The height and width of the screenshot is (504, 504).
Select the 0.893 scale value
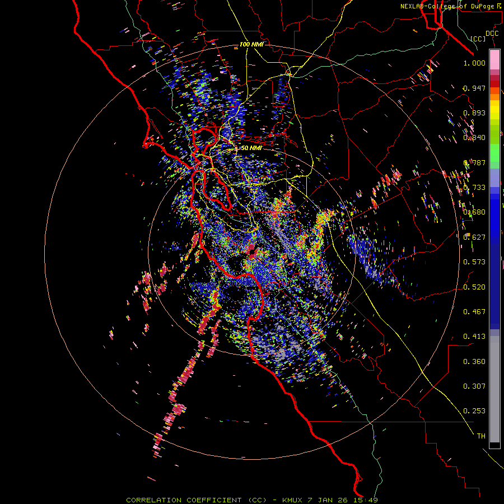474,113
